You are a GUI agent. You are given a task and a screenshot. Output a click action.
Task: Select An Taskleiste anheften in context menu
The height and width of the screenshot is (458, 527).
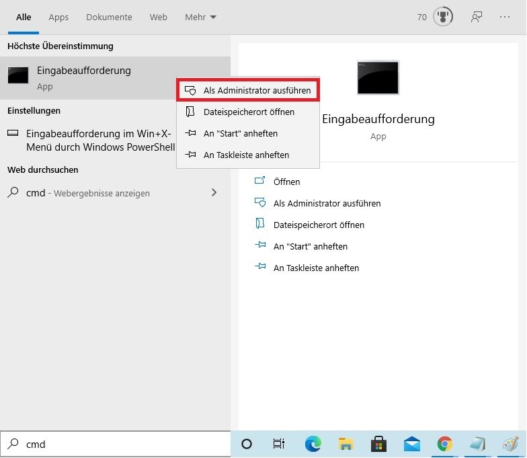tap(246, 155)
